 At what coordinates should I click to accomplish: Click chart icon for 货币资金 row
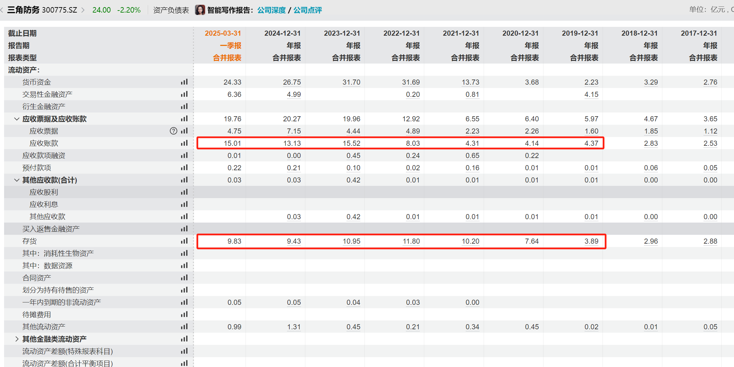(x=184, y=82)
